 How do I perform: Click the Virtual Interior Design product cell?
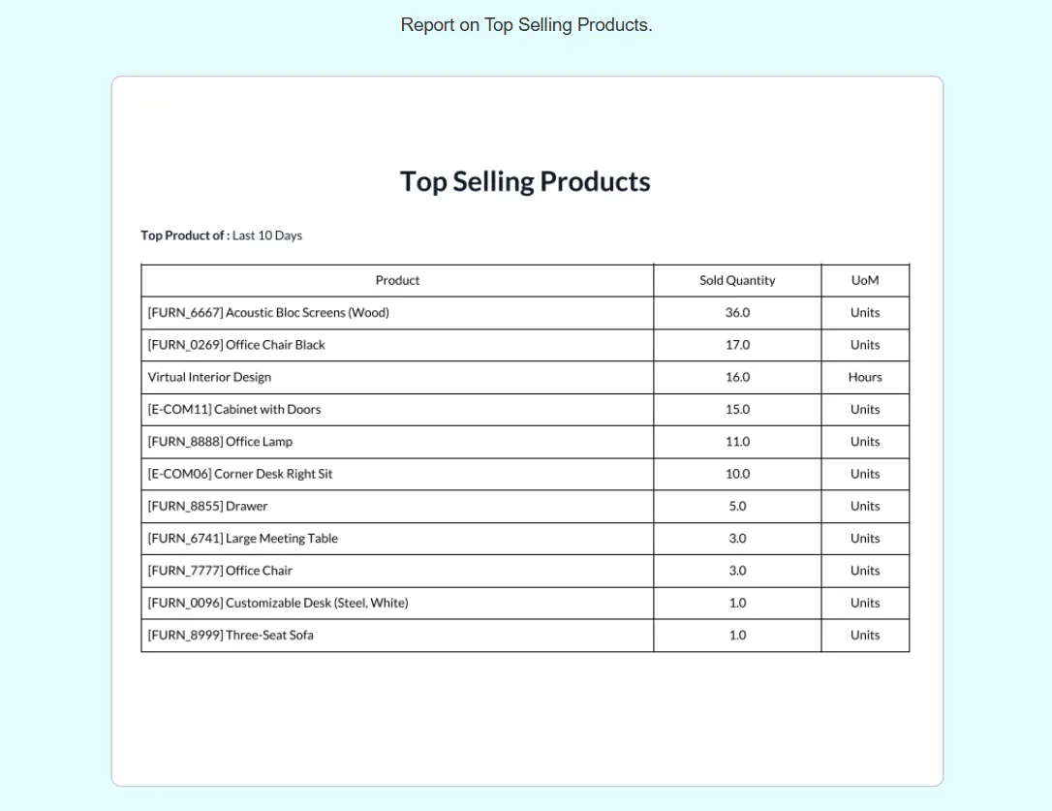[209, 377]
